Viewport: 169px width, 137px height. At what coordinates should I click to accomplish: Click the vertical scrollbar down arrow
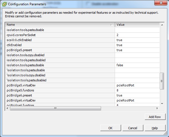click(x=162, y=103)
